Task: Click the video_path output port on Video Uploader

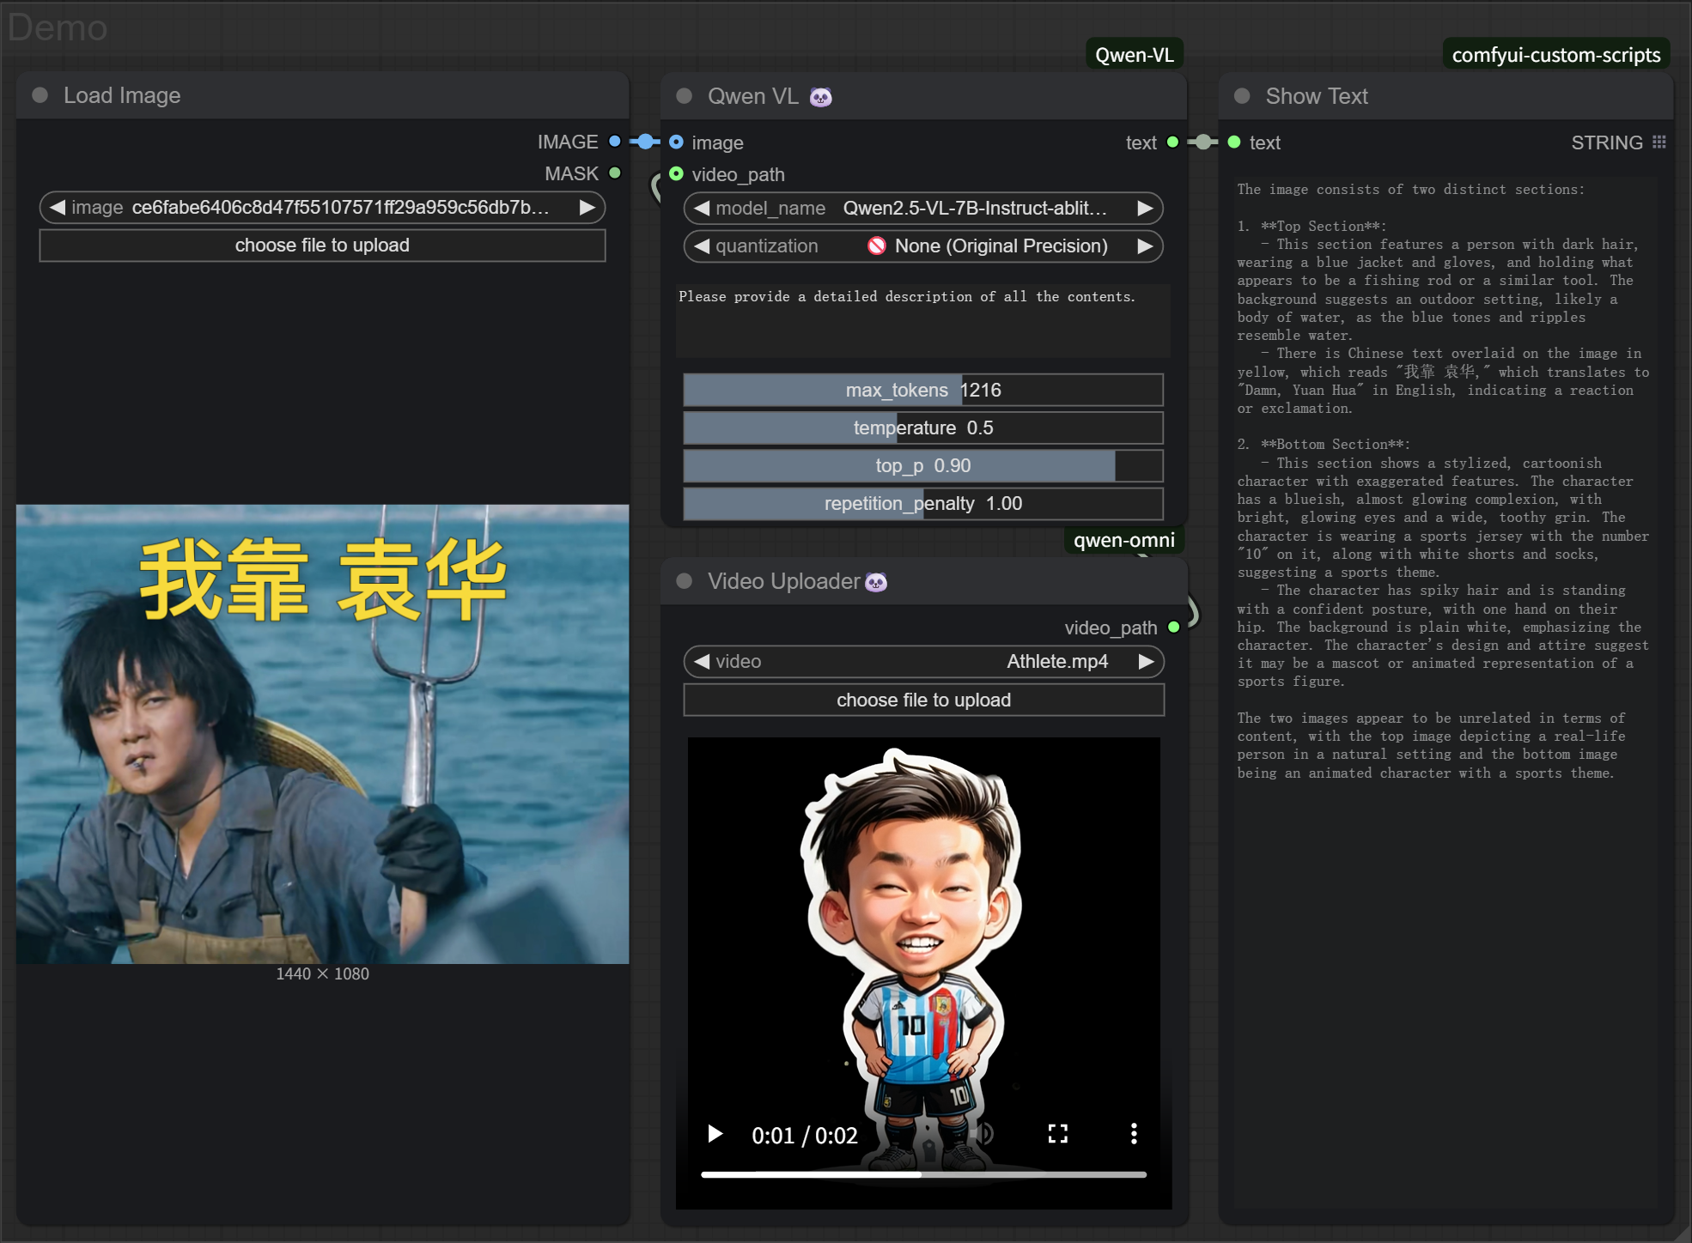Action: click(x=1173, y=628)
